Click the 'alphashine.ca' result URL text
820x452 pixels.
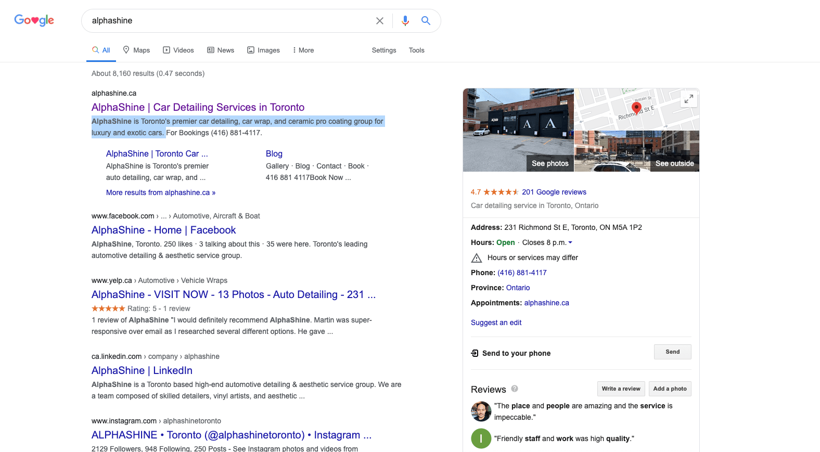tap(114, 93)
